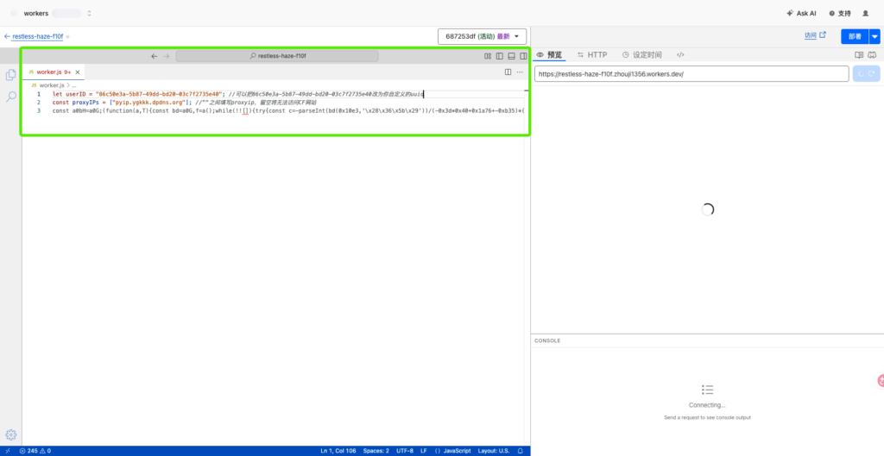Open the editor More Actions ellipsis

click(x=520, y=72)
